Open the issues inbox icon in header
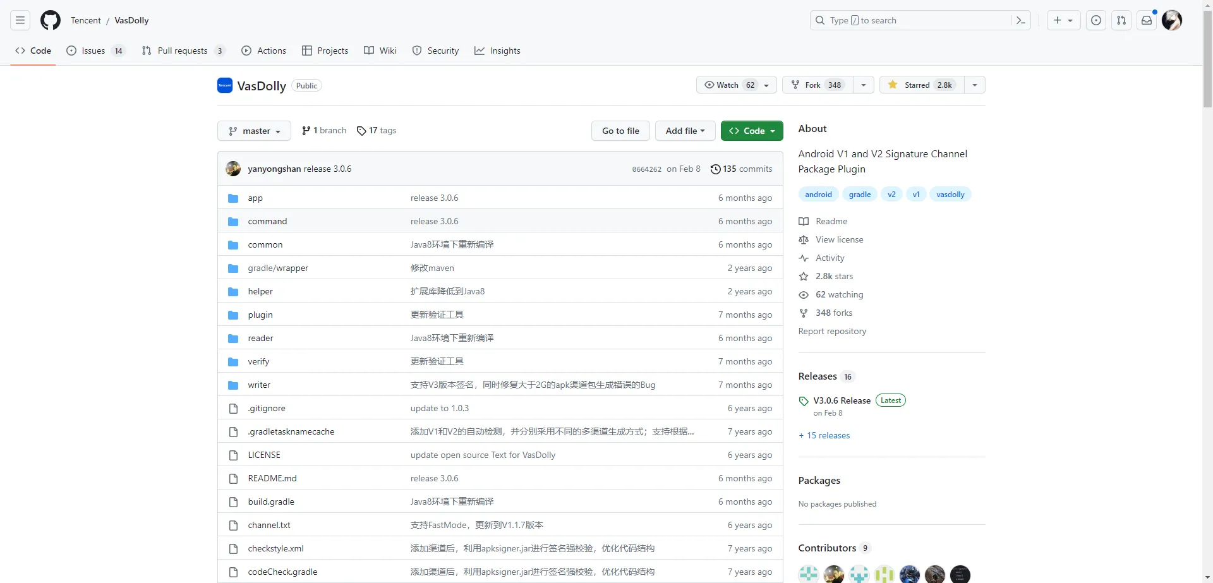1213x583 pixels. [x=1096, y=20]
